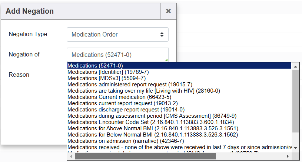302x162 pixels.
Task: Click horizontal scrollbar left arrow
Action: (71, 156)
